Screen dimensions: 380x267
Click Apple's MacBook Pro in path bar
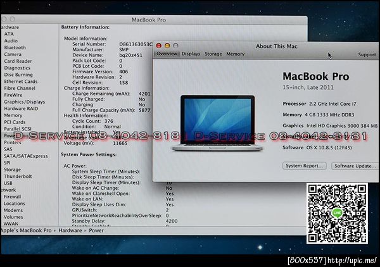point(26,230)
